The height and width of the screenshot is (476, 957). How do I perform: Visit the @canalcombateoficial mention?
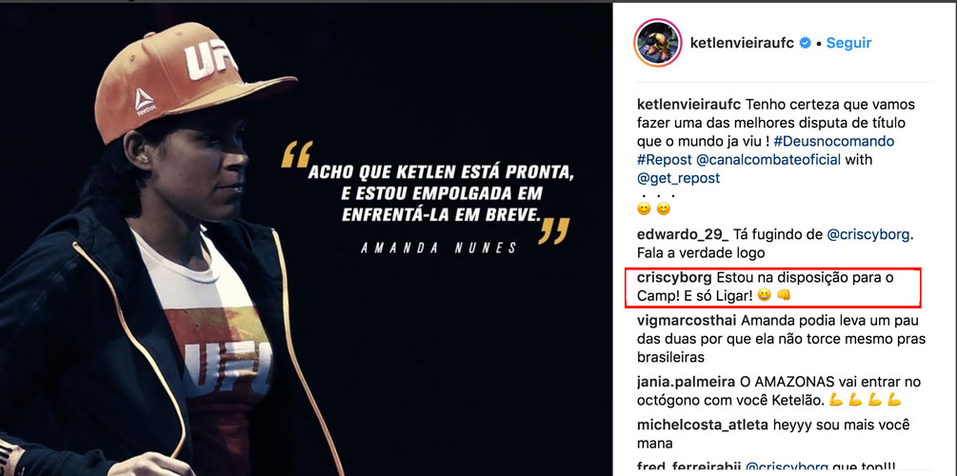pyautogui.click(x=768, y=160)
